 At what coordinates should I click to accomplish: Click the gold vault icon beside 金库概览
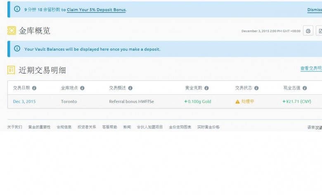12,31
